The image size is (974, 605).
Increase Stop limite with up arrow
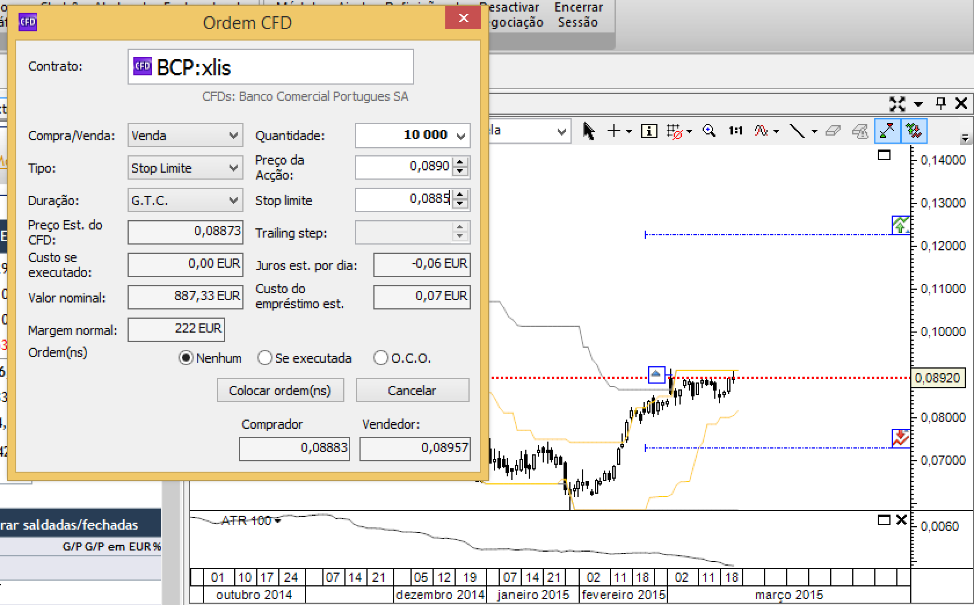click(460, 195)
